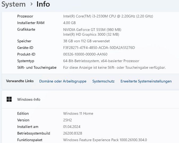Select build number 26200.8328
The image size is (179, 143).
click(73, 133)
